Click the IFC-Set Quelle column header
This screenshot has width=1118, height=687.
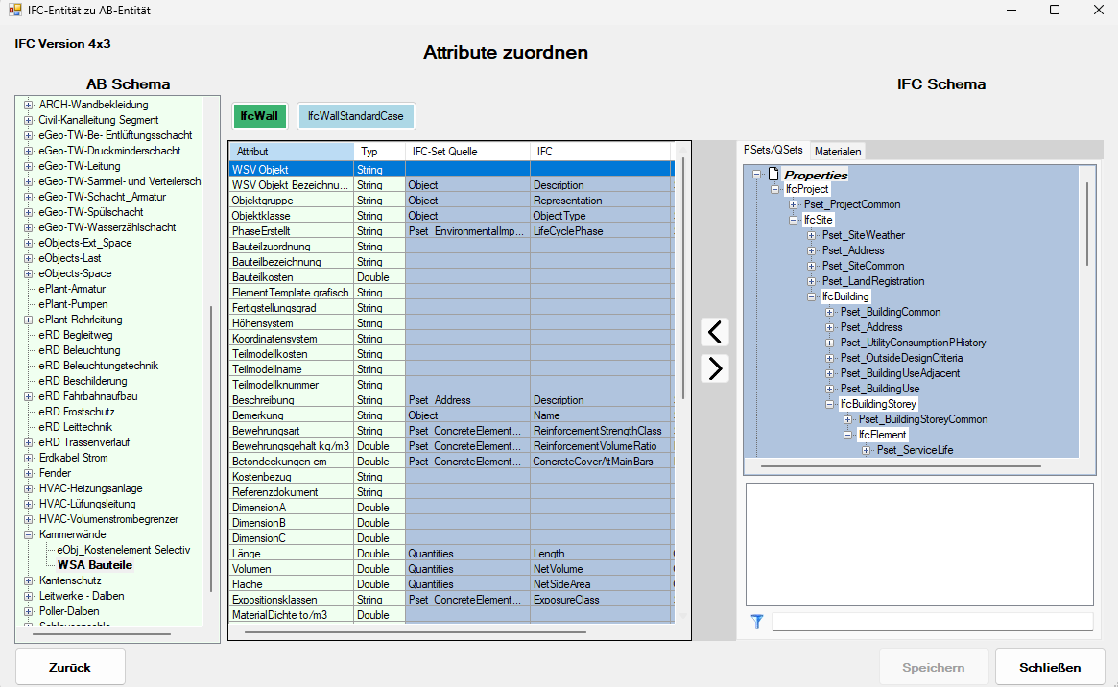click(467, 151)
